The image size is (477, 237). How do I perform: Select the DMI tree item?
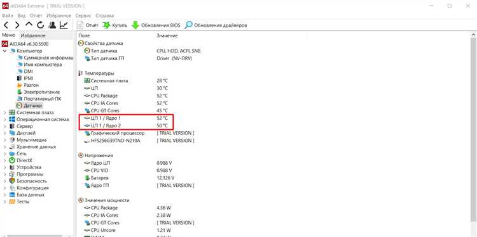(x=25, y=72)
